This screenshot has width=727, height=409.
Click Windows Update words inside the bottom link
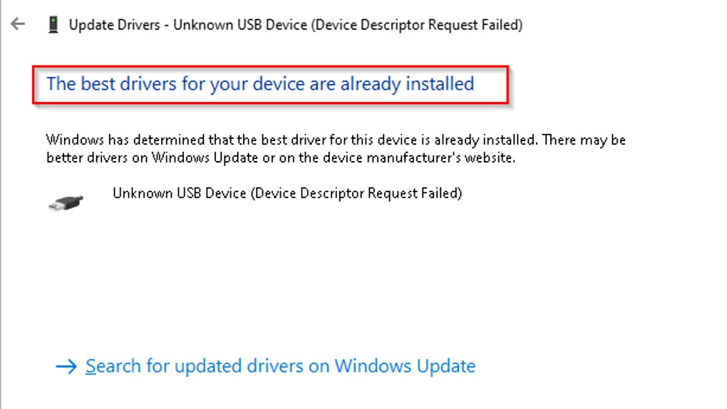click(x=405, y=366)
